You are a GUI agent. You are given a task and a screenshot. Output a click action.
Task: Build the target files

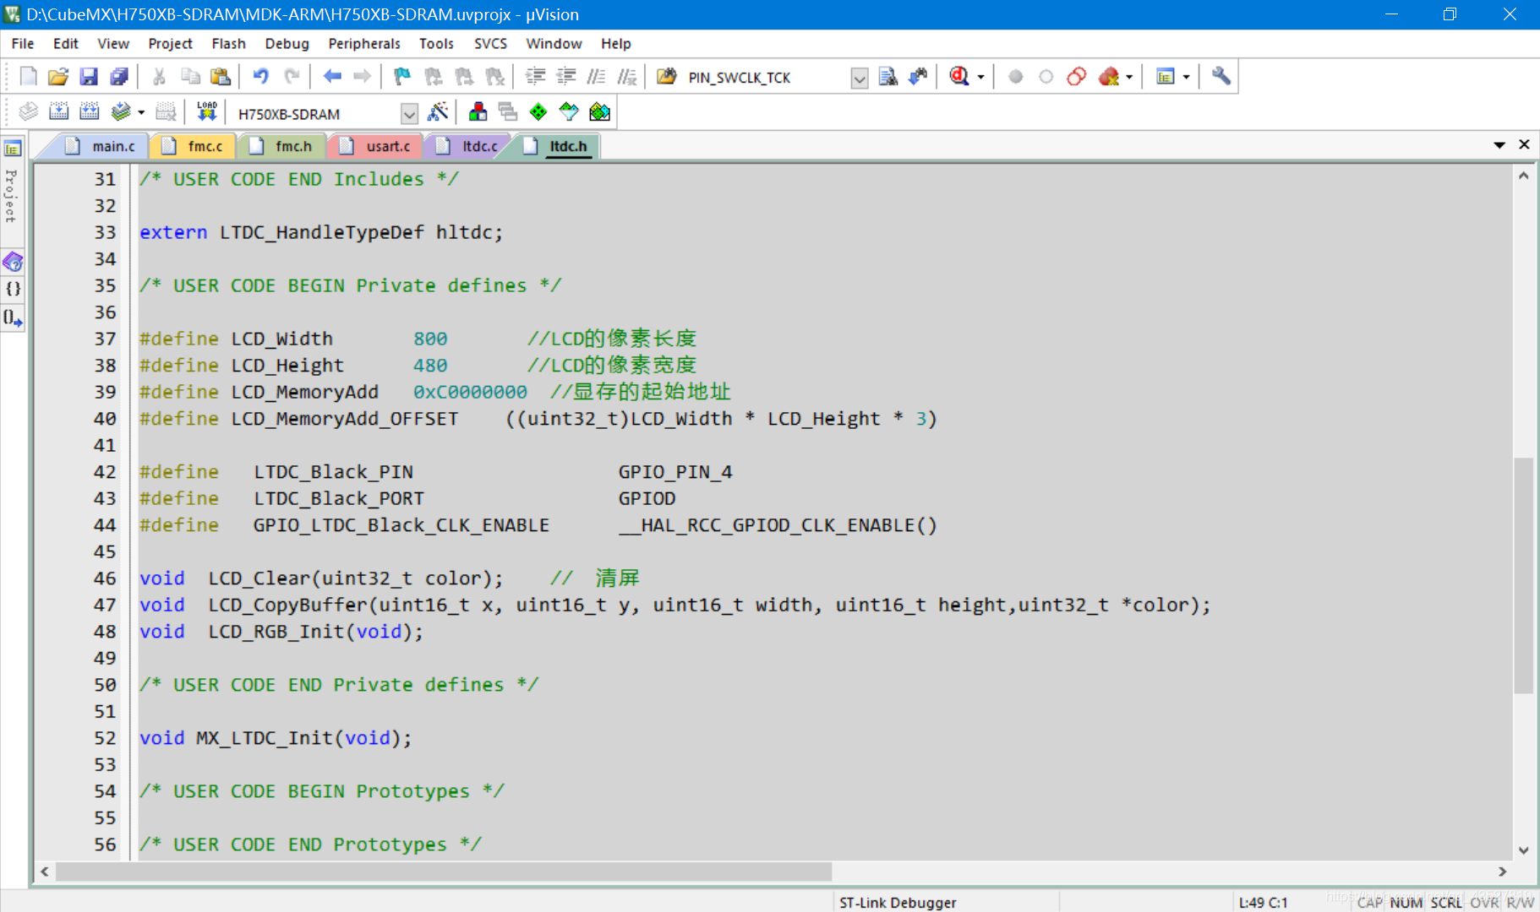(58, 111)
